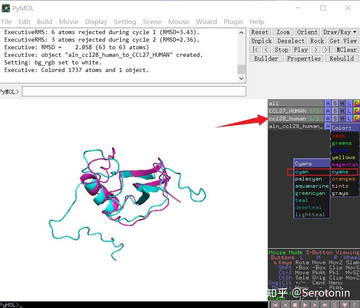The width and height of the screenshot is (360, 308).
Task: Open the S show menu for all
Action: (335, 104)
